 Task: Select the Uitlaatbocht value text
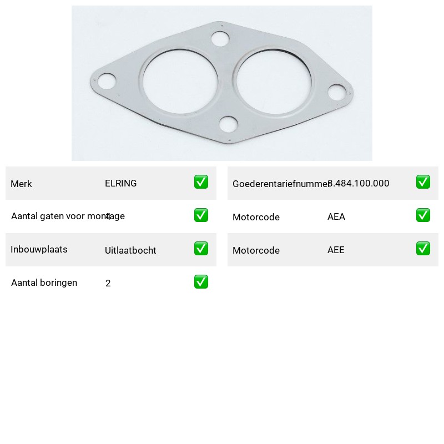130,250
